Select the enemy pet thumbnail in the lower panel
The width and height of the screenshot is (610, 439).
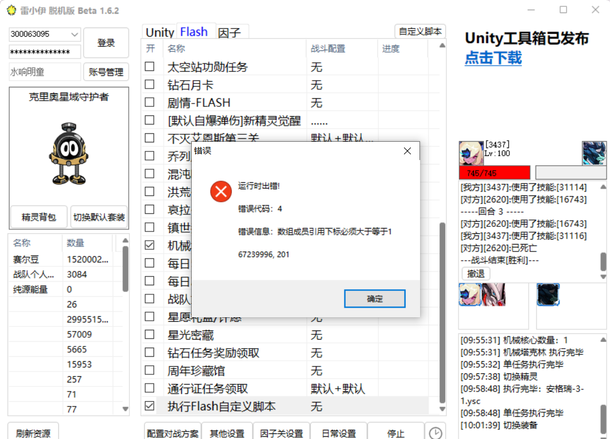(x=548, y=295)
